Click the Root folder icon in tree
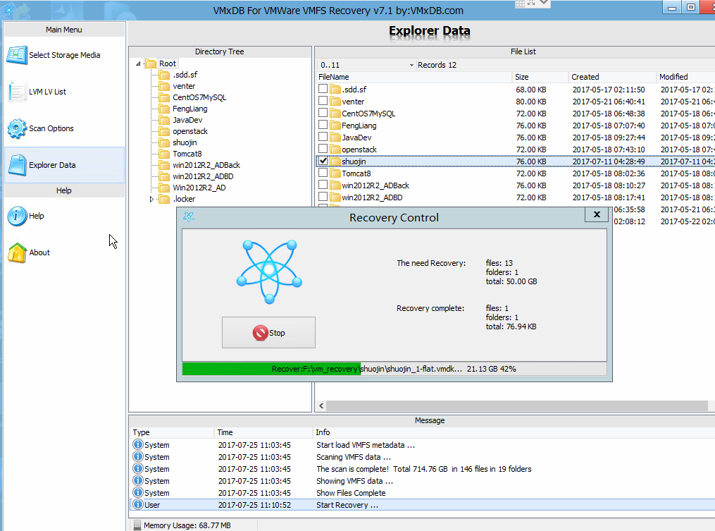Screen dimensions: 715x531 [x=151, y=63]
